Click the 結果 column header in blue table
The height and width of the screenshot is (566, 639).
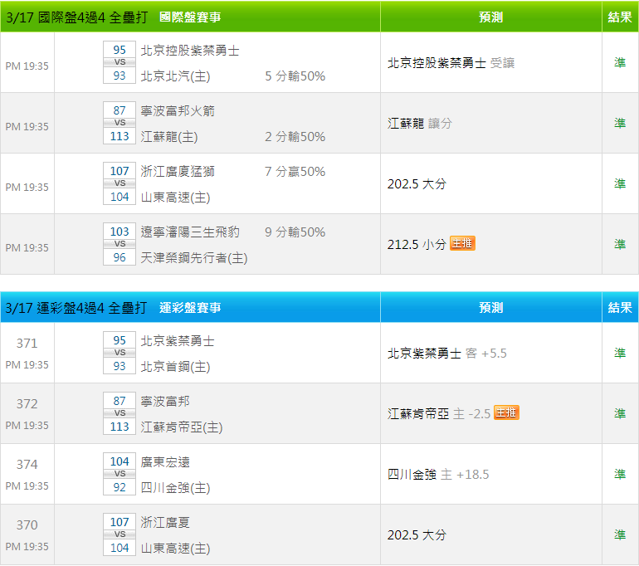pyautogui.click(x=620, y=308)
